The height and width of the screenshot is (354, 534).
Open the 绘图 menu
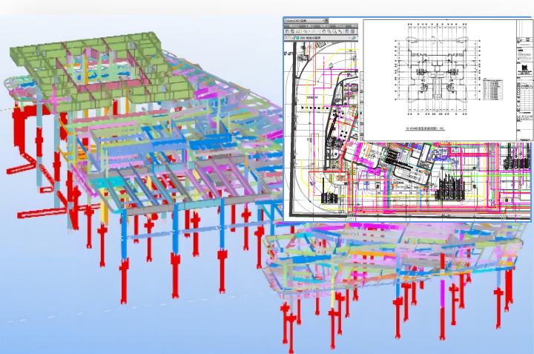(324, 26)
